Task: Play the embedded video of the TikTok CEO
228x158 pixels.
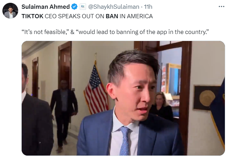Action: click(123, 98)
